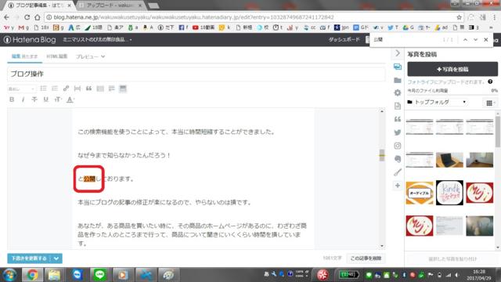Screen dimensions: 501x282
Task: Open the トップフォルダ folder dropdown
Action: (x=437, y=102)
